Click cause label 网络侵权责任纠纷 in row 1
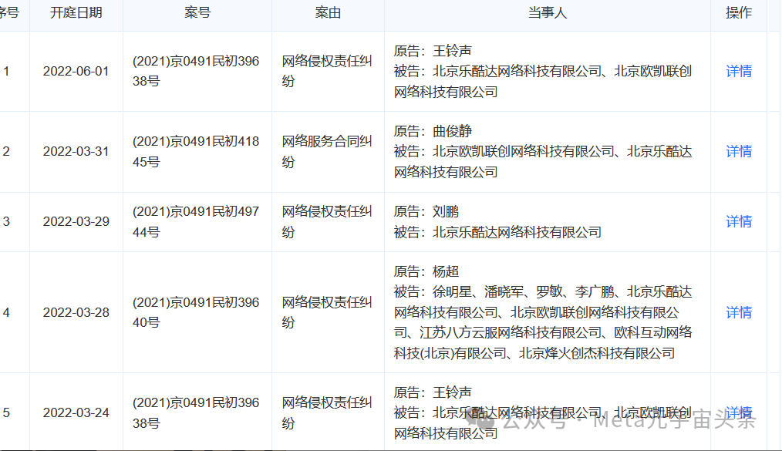782x451 pixels. (x=328, y=71)
